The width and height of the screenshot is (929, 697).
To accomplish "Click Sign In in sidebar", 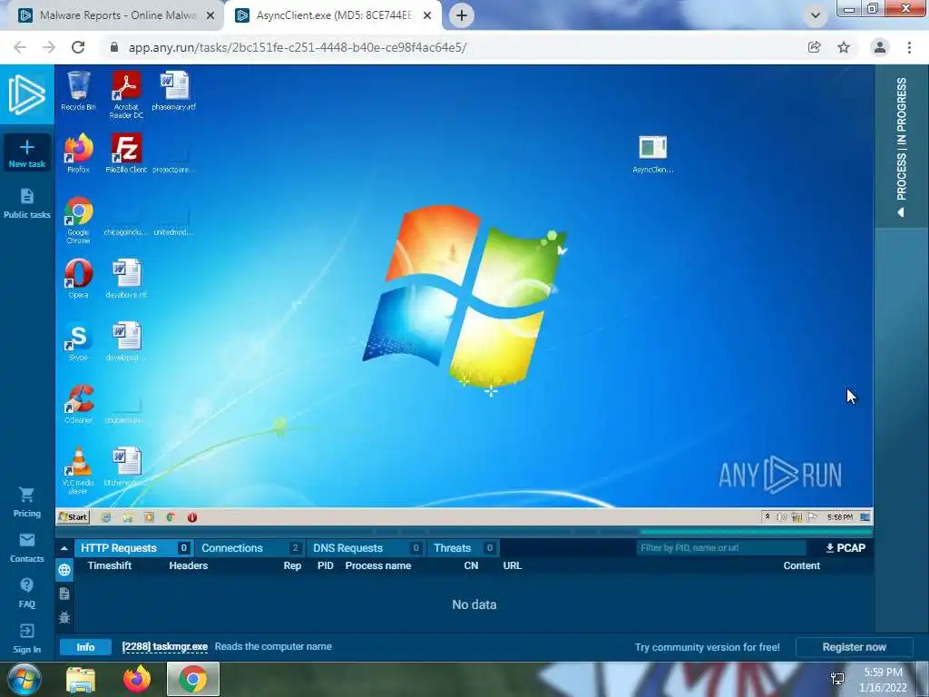I will tap(26, 639).
